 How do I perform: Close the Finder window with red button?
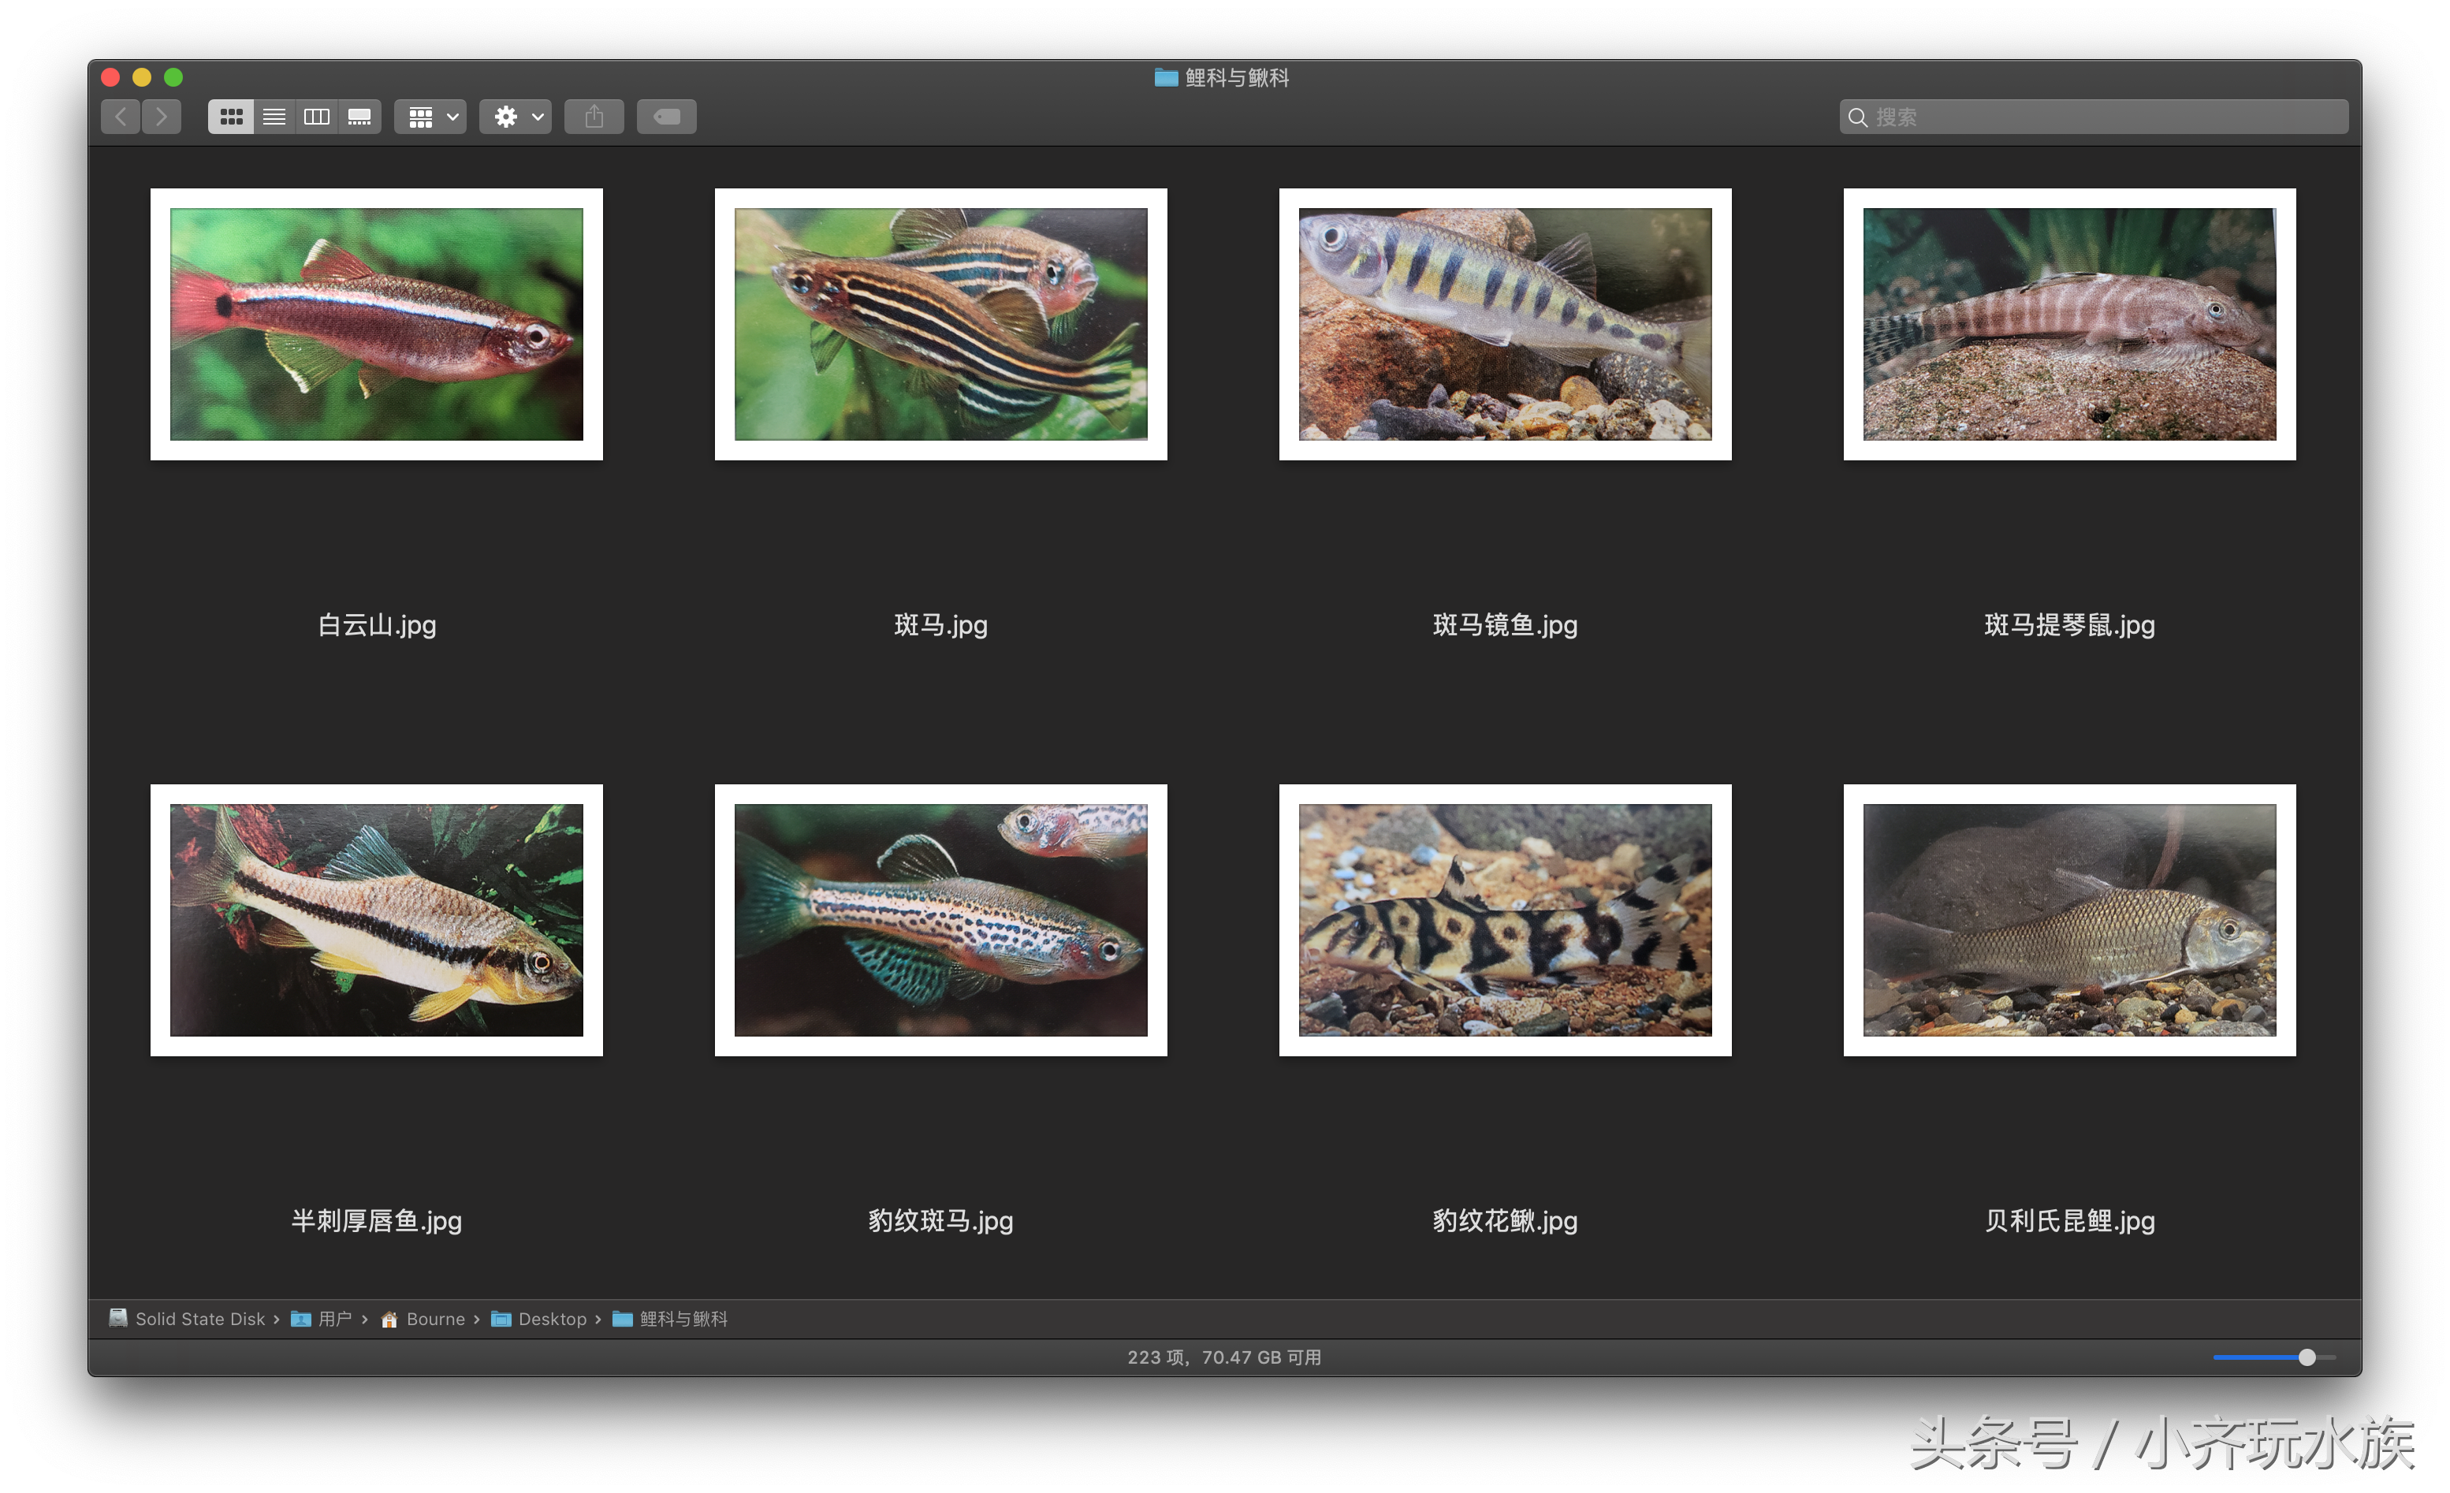pyautogui.click(x=110, y=77)
